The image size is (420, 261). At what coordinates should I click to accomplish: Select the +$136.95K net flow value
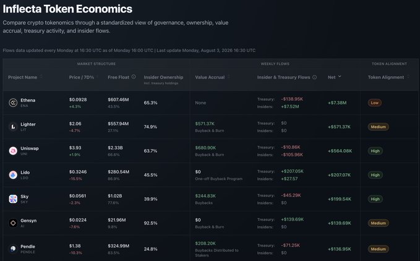340,249
